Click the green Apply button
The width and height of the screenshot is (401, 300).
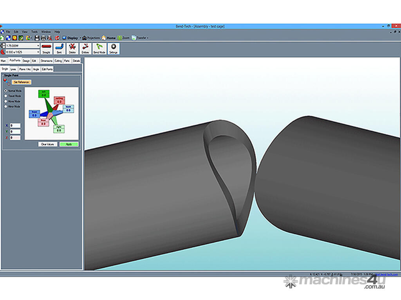69,144
